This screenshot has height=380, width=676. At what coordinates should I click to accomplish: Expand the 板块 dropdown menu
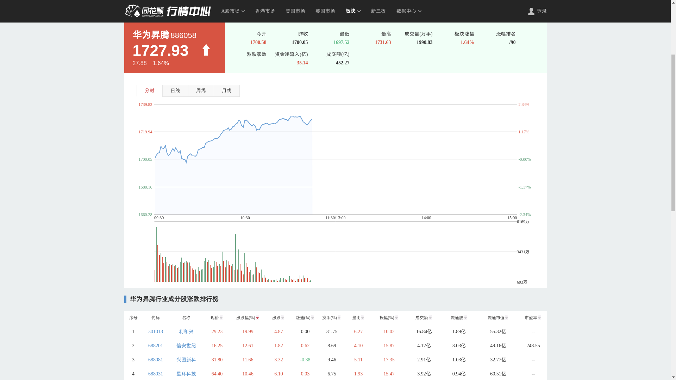(353, 11)
